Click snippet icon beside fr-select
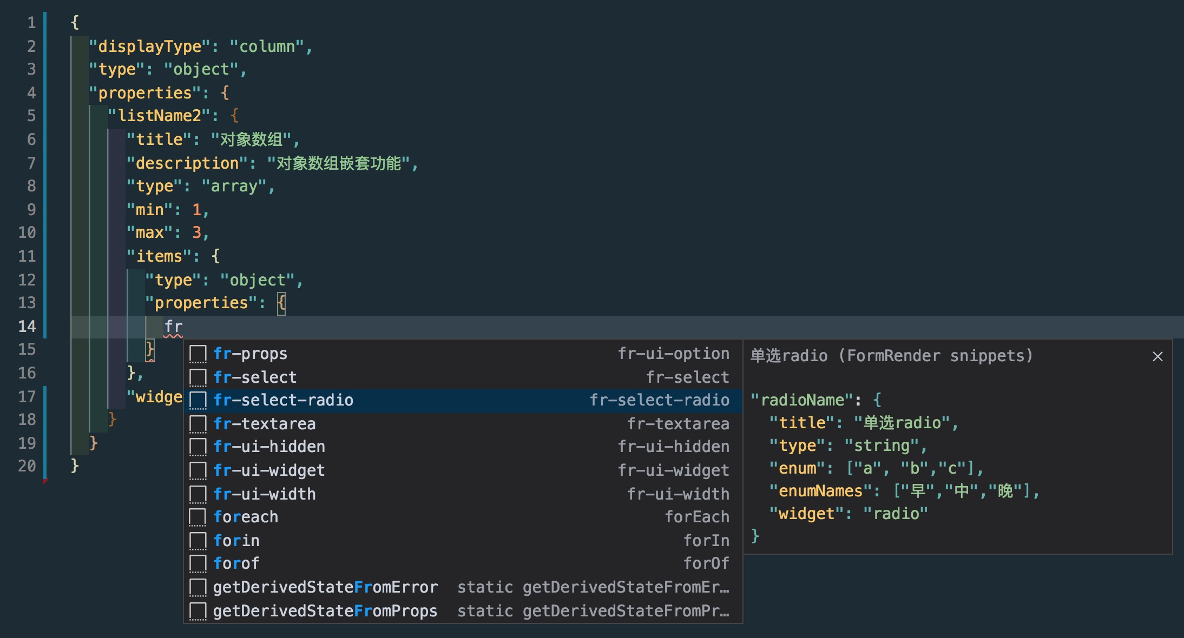Viewport: 1184px width, 638px height. coord(198,377)
